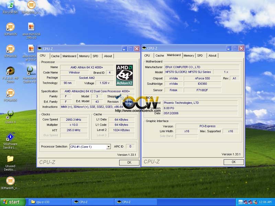This screenshot has height=206, width=275.
Task: Open the 3DMark06_v... installer desktop icon
Action: click(x=31, y=7)
